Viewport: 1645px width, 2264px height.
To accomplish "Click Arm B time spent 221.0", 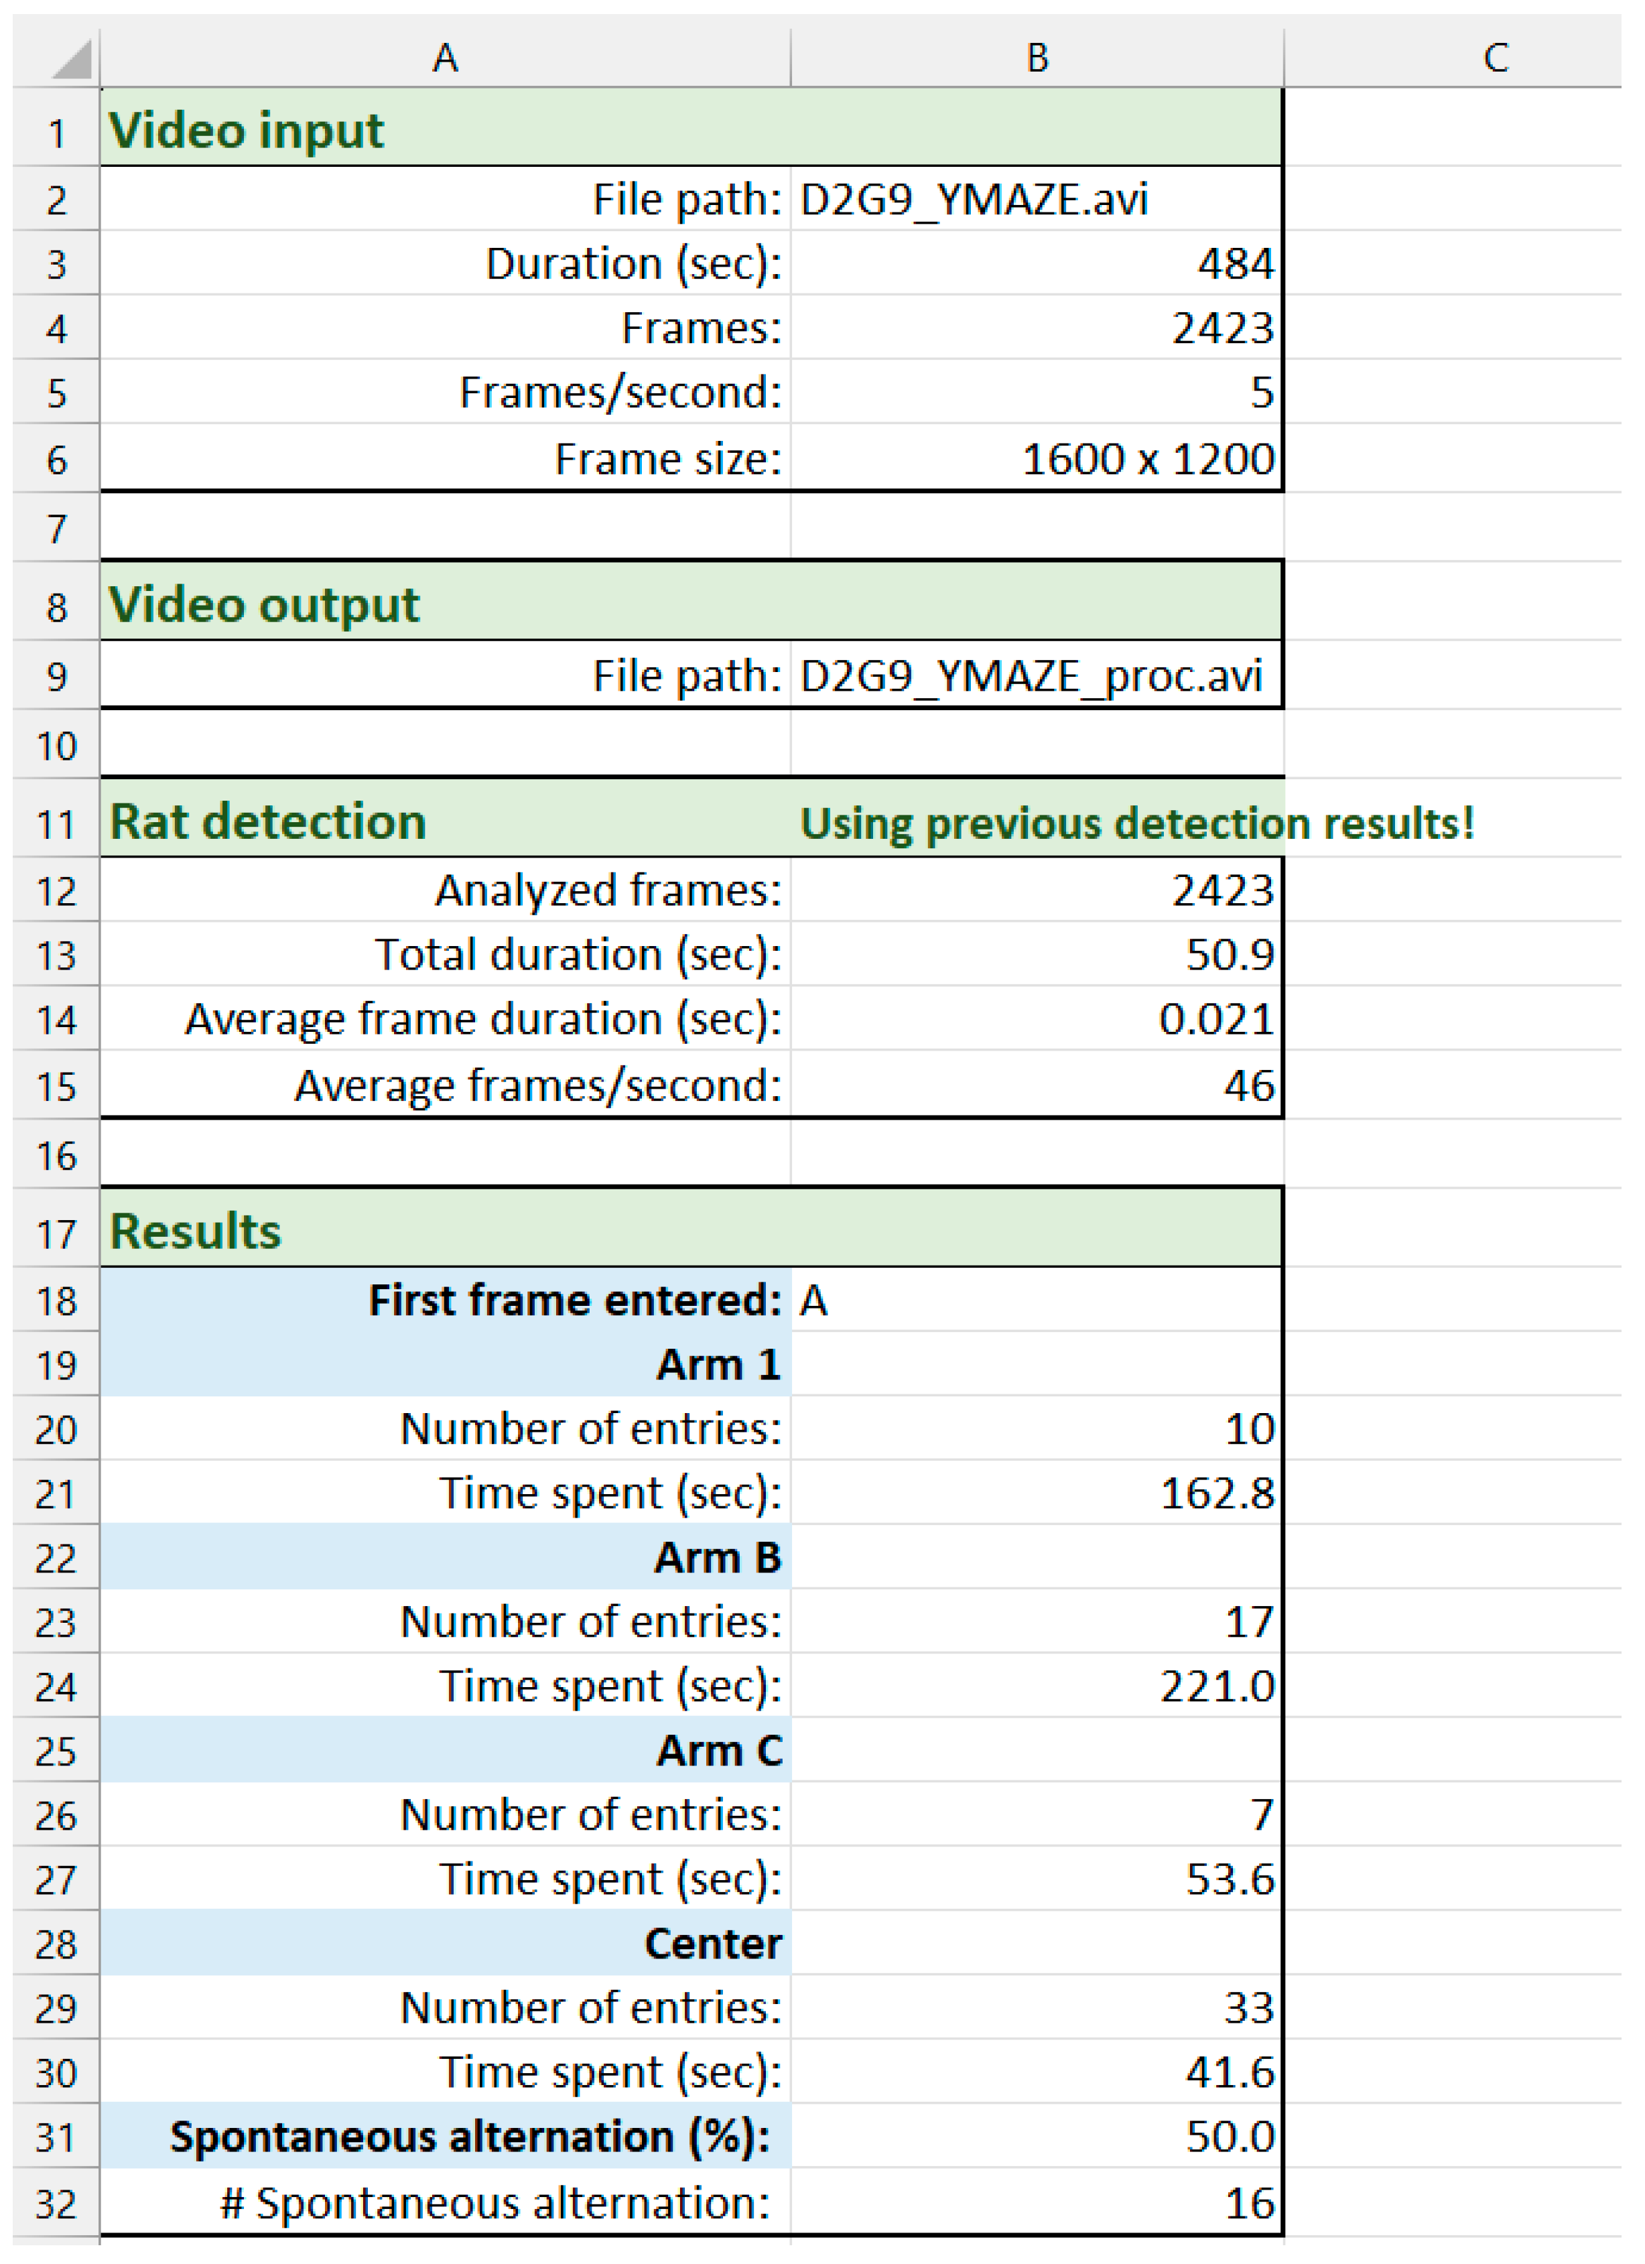I will [1036, 1686].
